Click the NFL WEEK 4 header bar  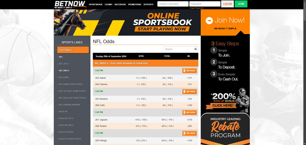[x=146, y=63]
